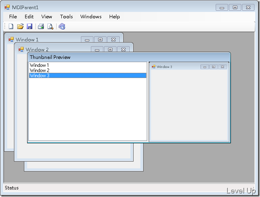The image size is (260, 197).
Task: Click the toolbar grip handle
Action: point(5,26)
